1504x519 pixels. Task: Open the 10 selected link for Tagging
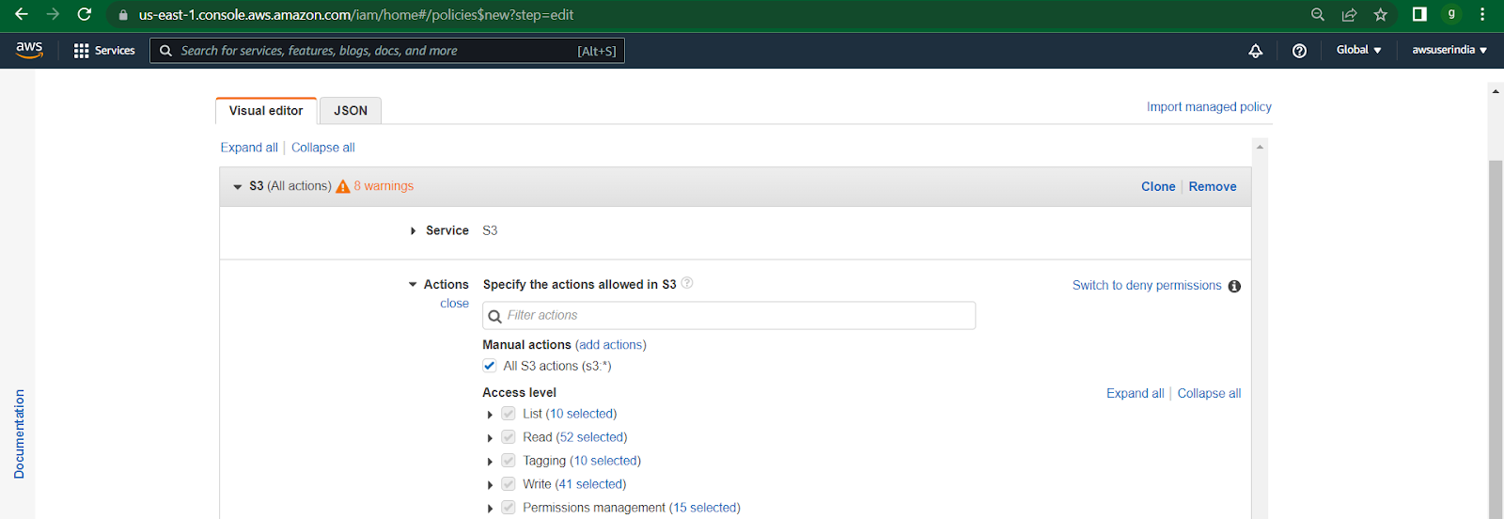click(605, 461)
